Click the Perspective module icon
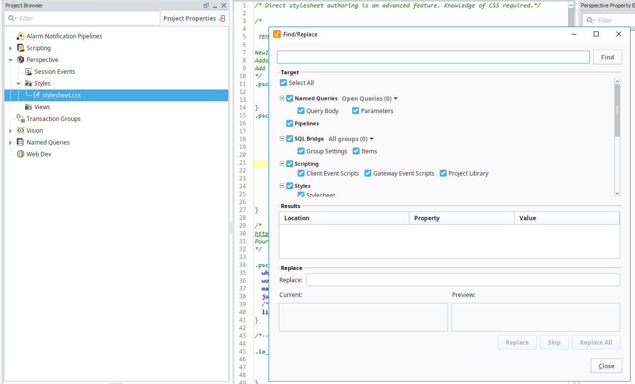This screenshot has width=635, height=384. 20,60
